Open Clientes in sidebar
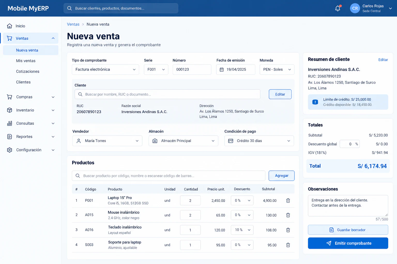The image size is (397, 264). tap(23, 82)
